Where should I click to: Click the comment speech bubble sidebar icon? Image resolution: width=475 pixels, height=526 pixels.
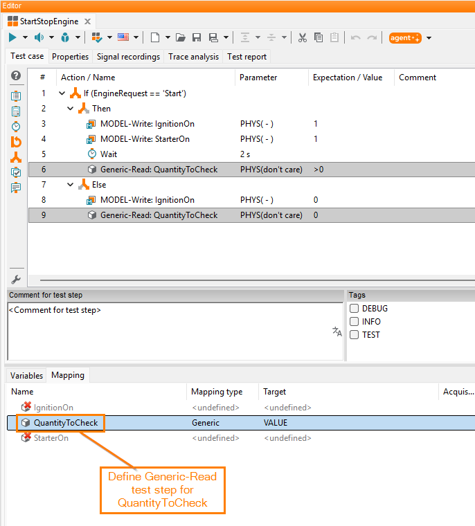[16, 188]
